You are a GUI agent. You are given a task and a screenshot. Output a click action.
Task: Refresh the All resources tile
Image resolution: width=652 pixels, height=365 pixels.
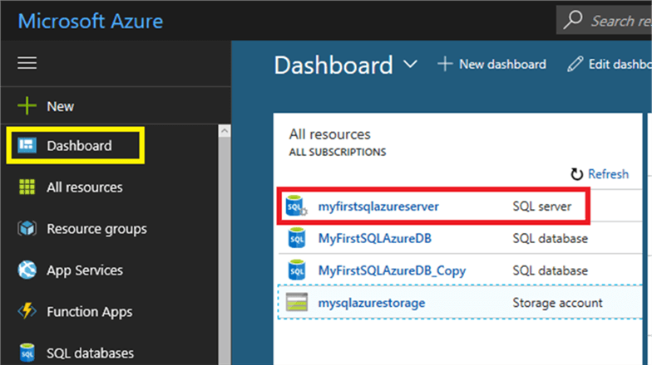click(600, 174)
